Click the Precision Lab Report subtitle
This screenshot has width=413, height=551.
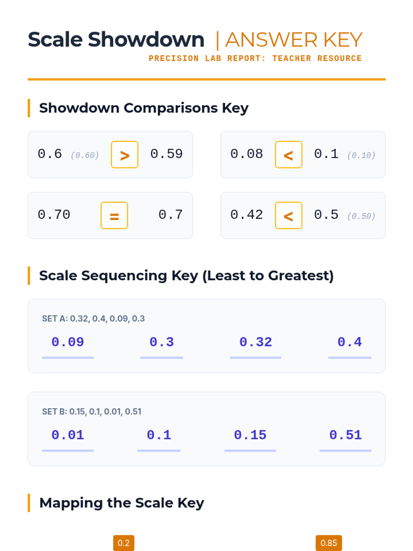tap(255, 59)
